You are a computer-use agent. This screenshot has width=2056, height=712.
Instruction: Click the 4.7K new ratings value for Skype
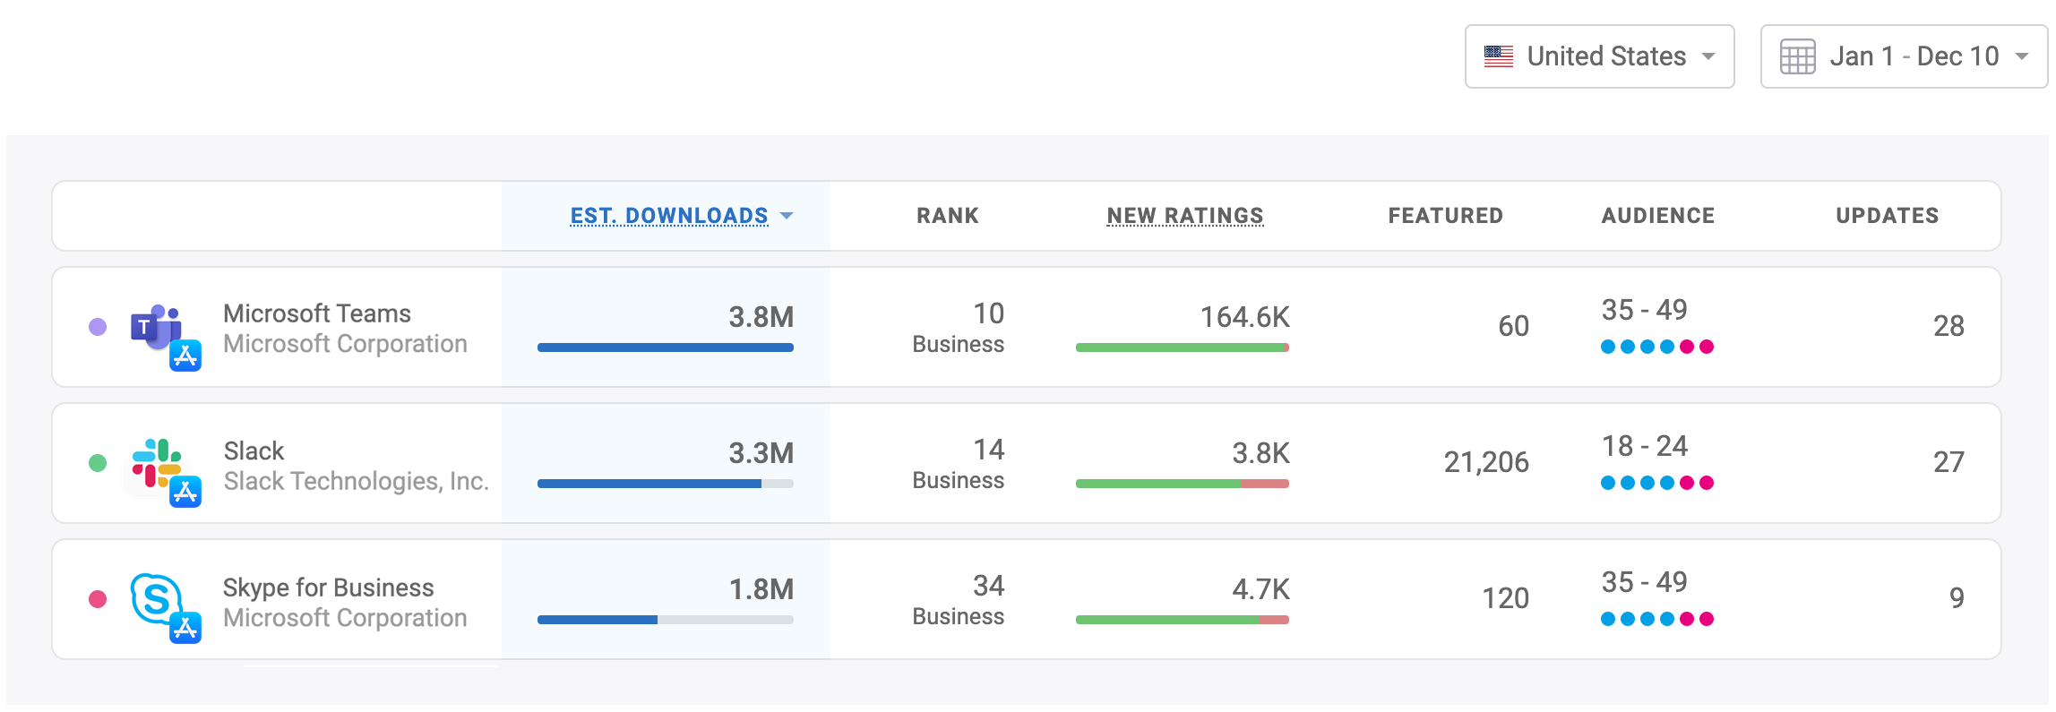(1261, 589)
